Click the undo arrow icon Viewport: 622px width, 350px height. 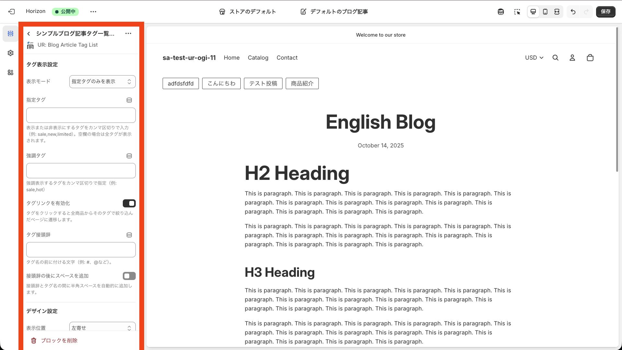tap(573, 12)
